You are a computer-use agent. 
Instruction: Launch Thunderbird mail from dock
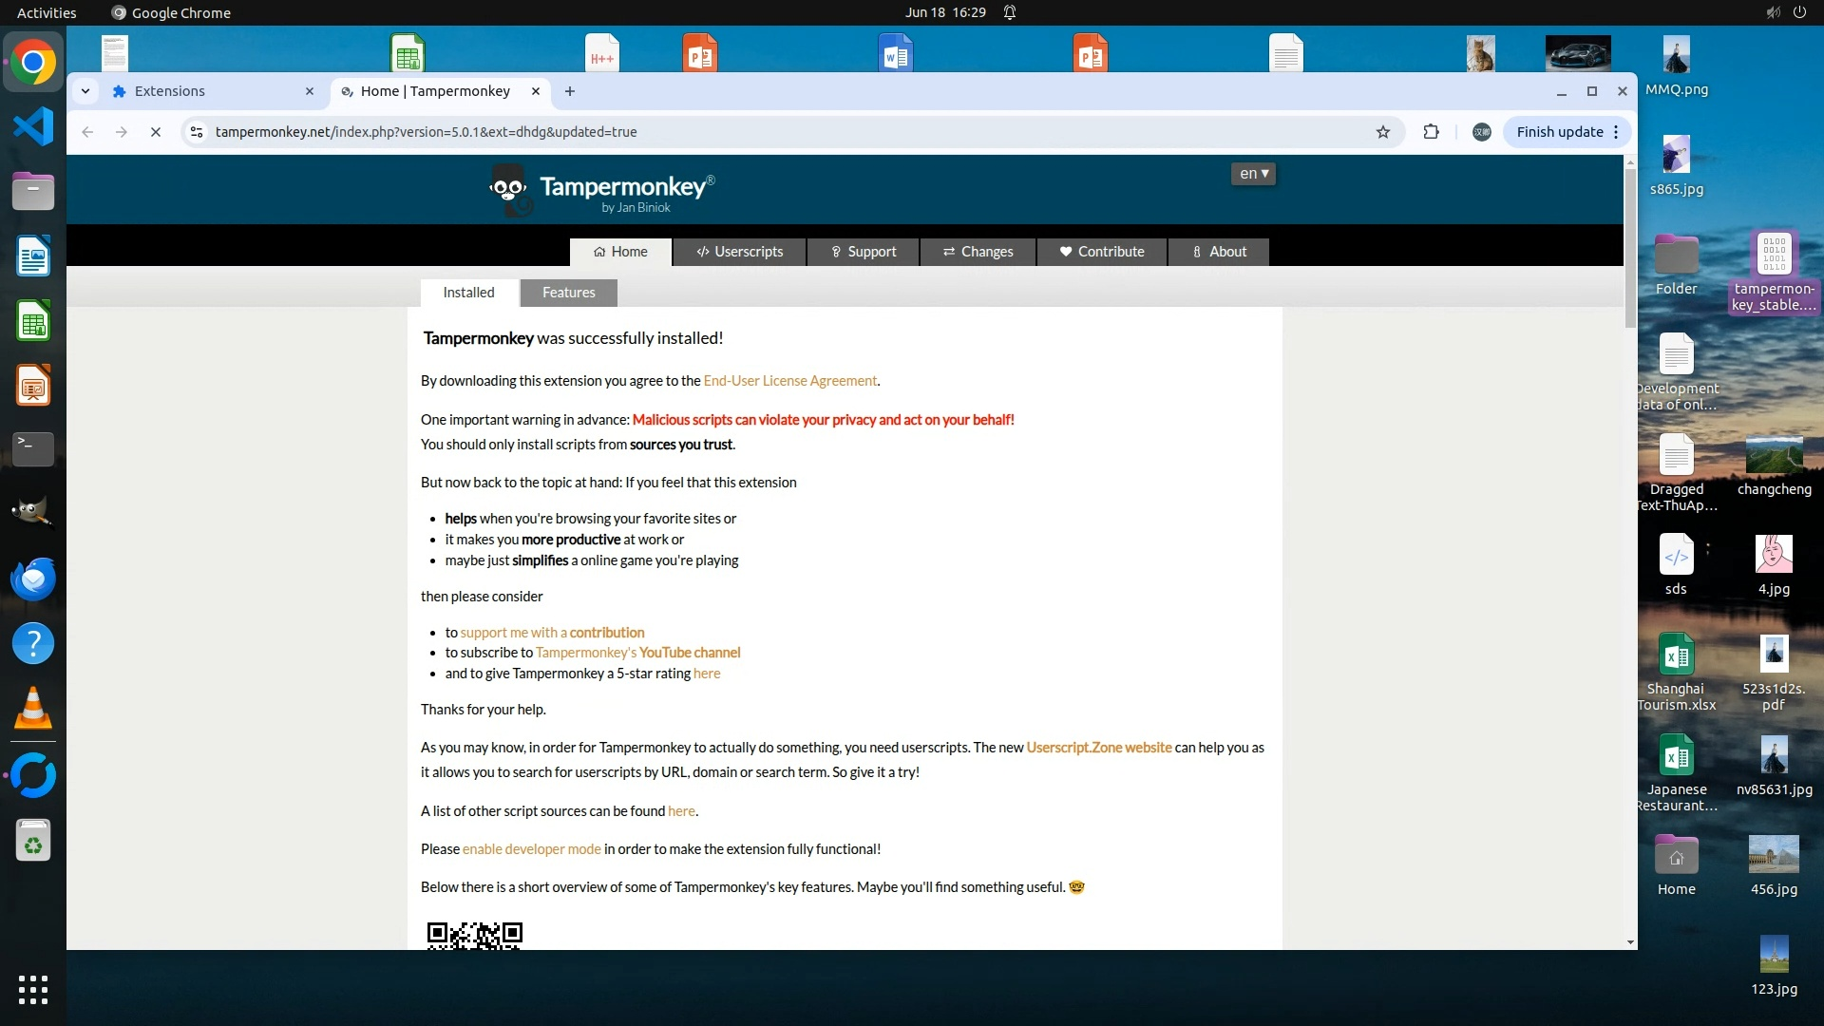point(33,579)
